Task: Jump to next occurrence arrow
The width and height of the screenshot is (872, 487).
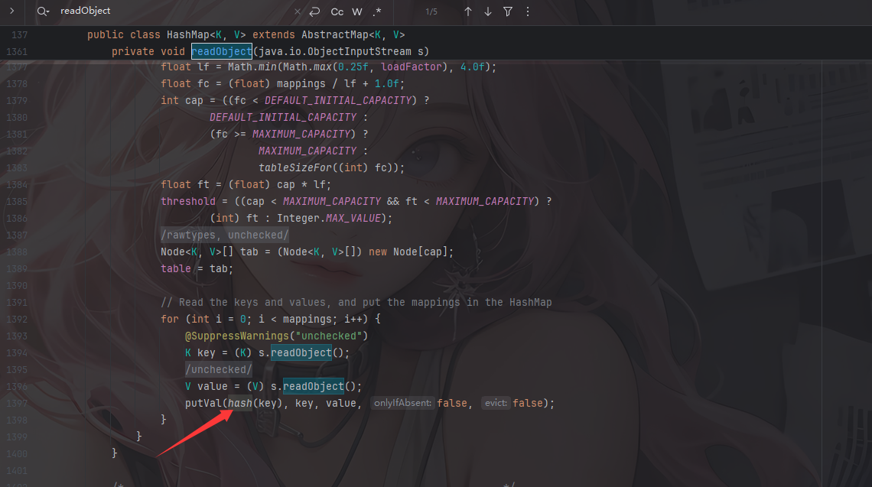Action: tap(488, 11)
